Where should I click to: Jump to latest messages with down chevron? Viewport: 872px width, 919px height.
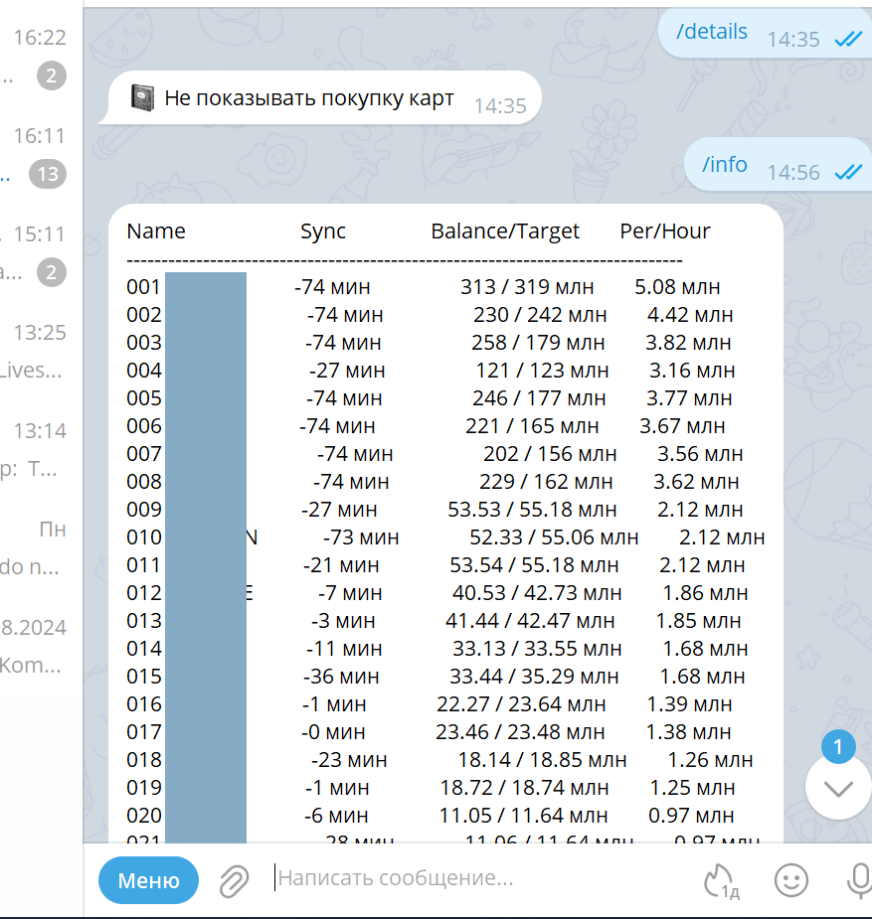click(838, 789)
